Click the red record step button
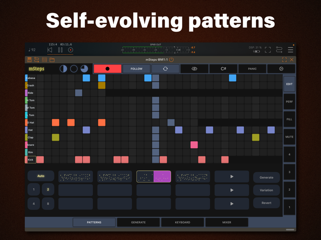321x240 pixels. [x=107, y=69]
